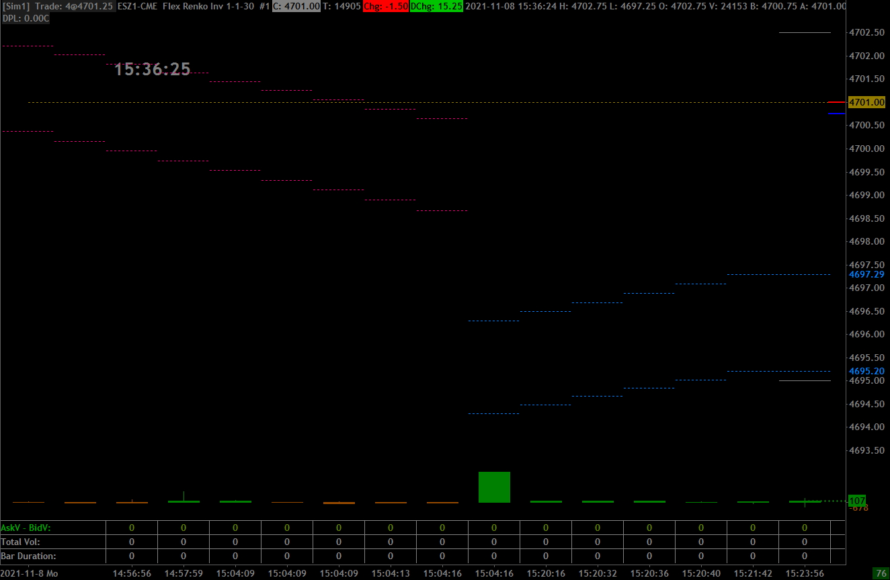This screenshot has width=890, height=580.
Task: Click the 2021-11-8 Mo date label
Action: click(30, 573)
